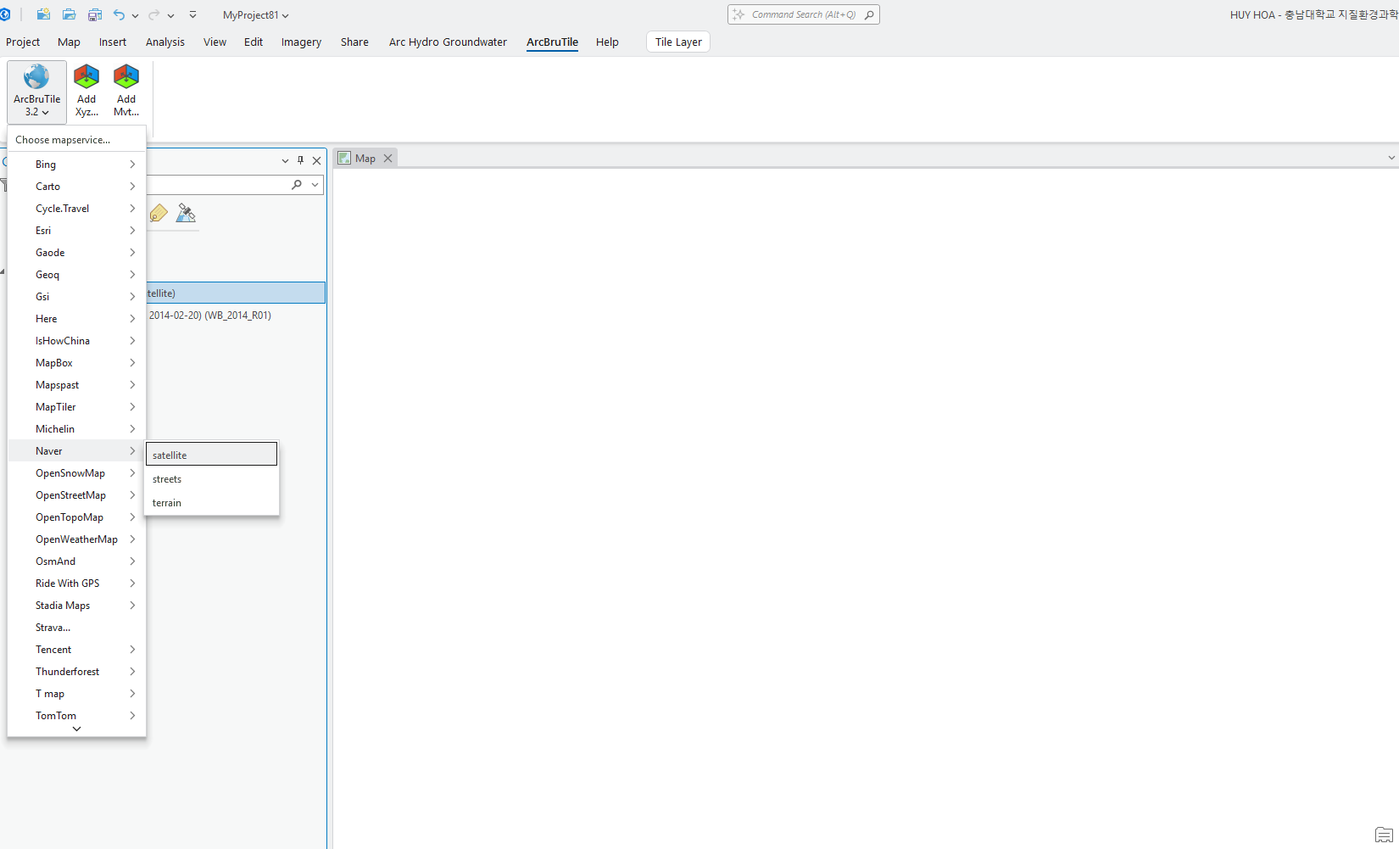Click the magnifier icon in Command Search
This screenshot has height=849, width=1399.
(869, 14)
